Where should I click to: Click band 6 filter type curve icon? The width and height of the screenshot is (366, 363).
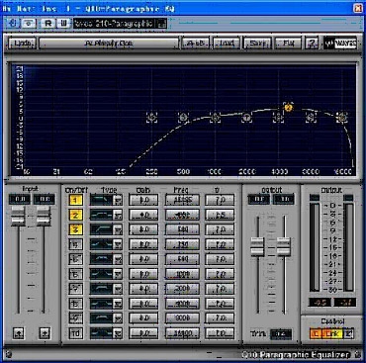[x=101, y=274]
